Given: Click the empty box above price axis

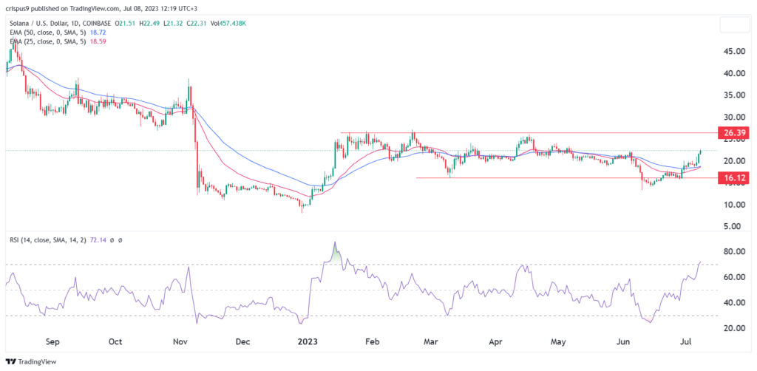Looking at the screenshot, I should [x=735, y=24].
